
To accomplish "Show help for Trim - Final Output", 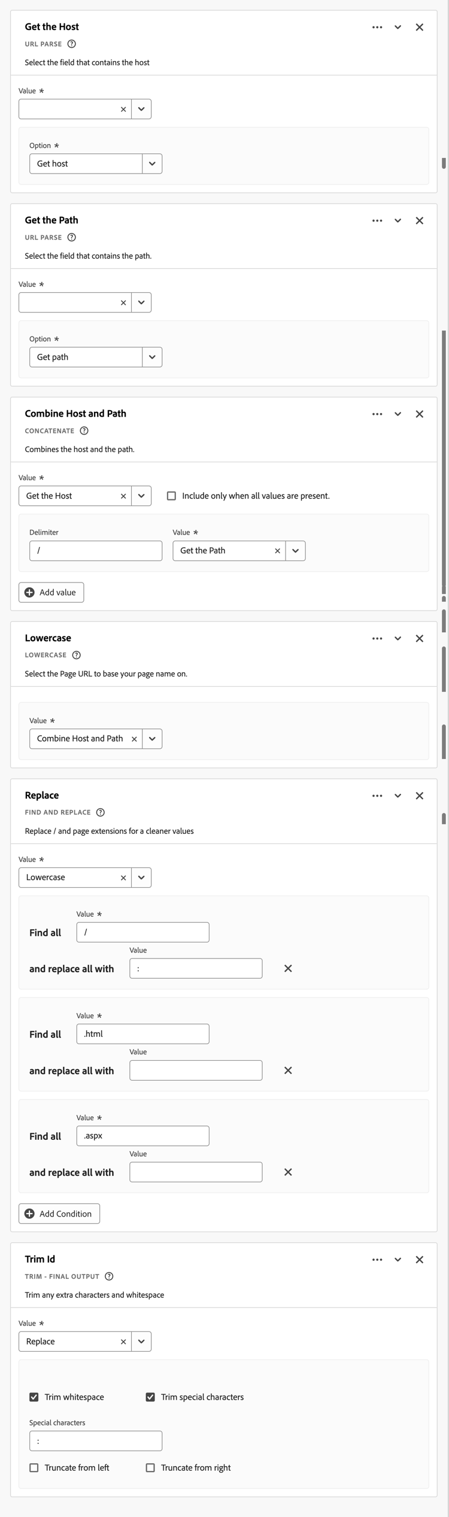I will pos(109,1276).
